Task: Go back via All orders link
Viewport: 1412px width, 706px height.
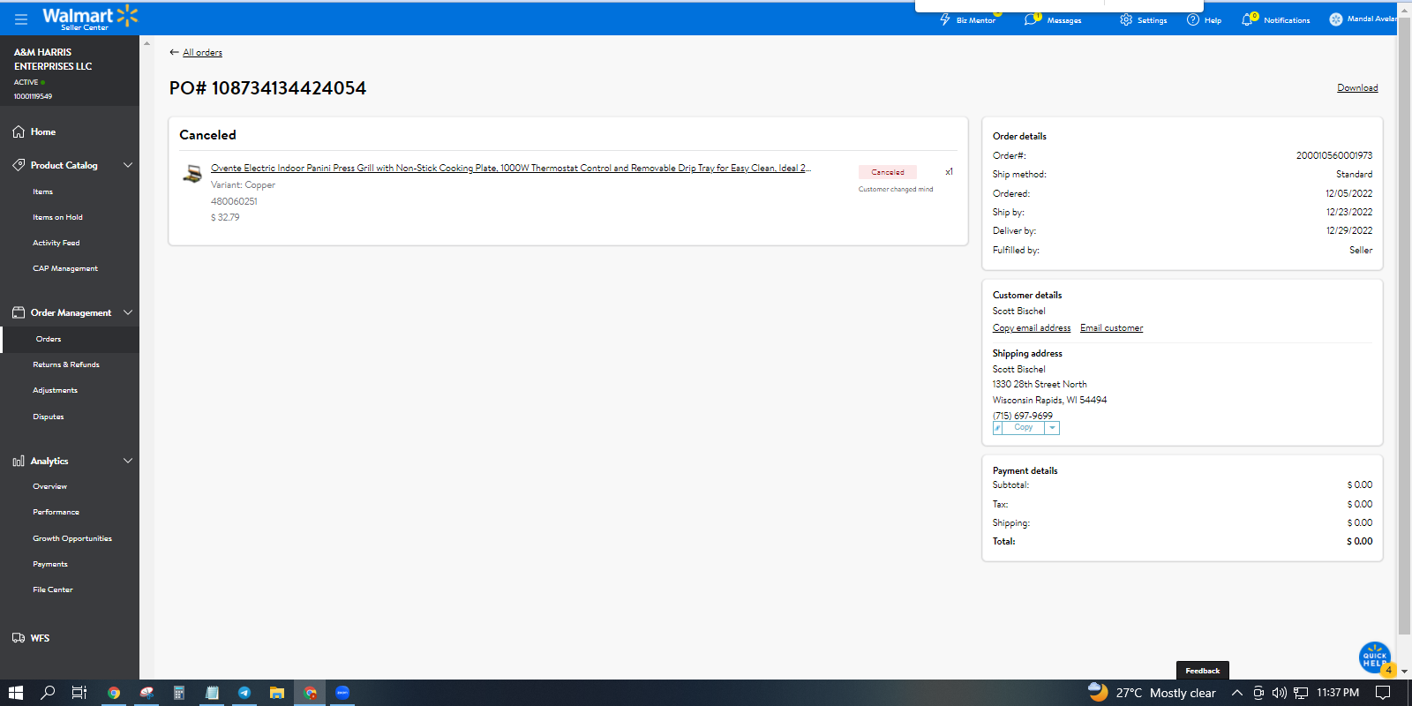Action: pyautogui.click(x=202, y=53)
